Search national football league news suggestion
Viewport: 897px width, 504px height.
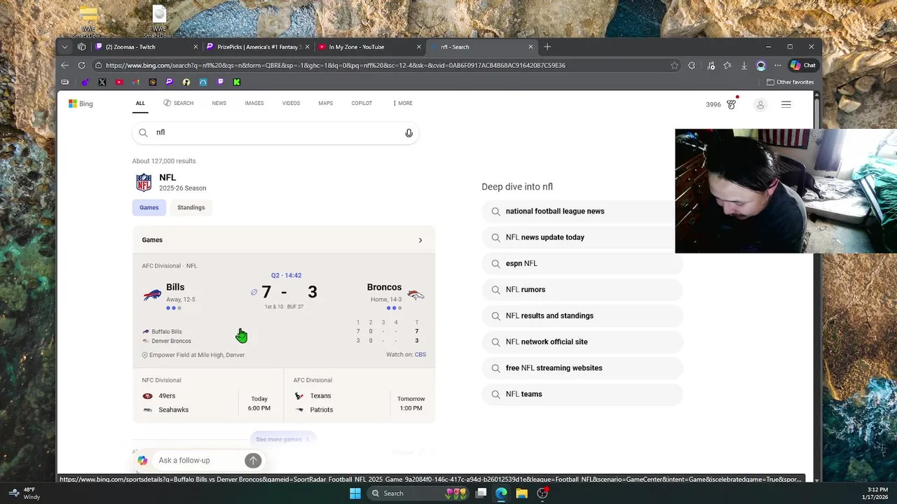(582, 211)
